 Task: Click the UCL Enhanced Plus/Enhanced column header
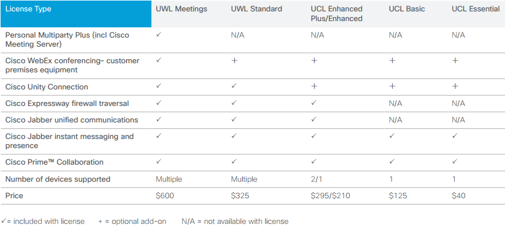[x=336, y=14]
